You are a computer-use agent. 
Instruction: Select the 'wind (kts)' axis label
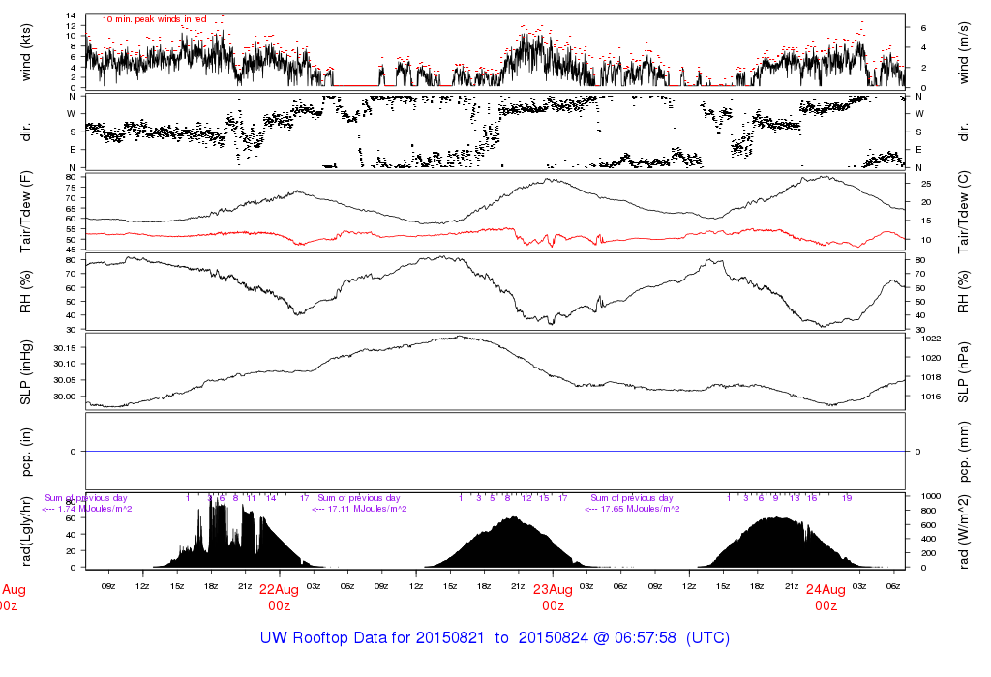click(x=26, y=52)
